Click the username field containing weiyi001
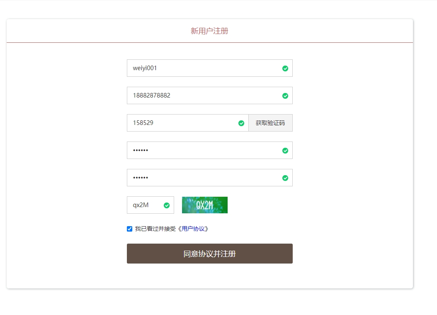 click(209, 68)
